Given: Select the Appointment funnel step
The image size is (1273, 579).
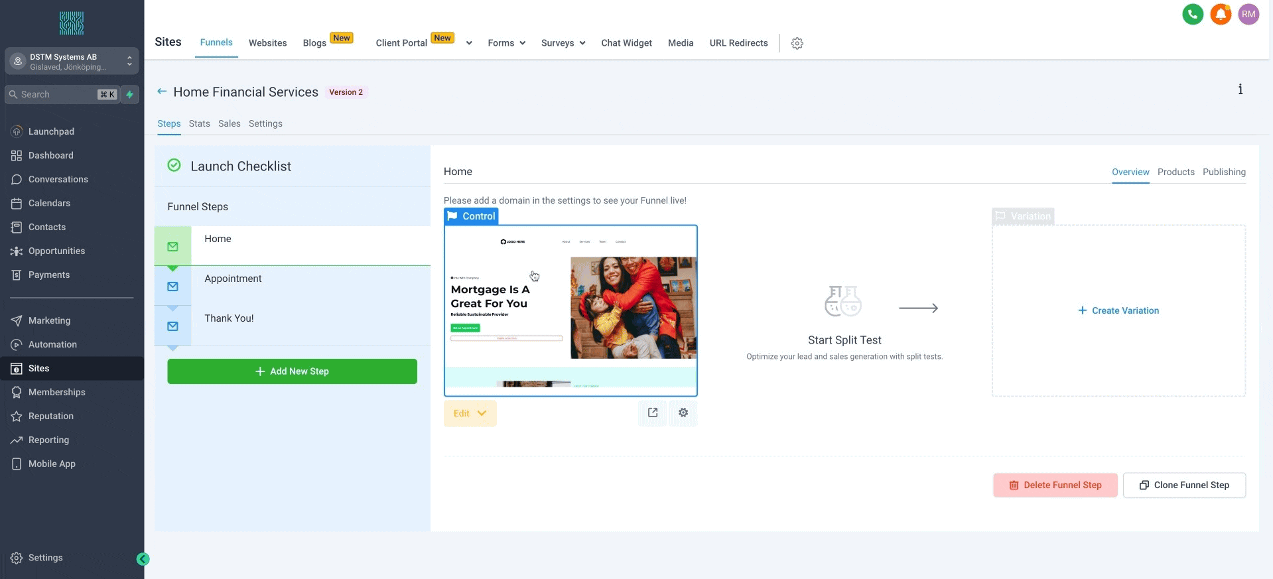Looking at the screenshot, I should click(293, 286).
